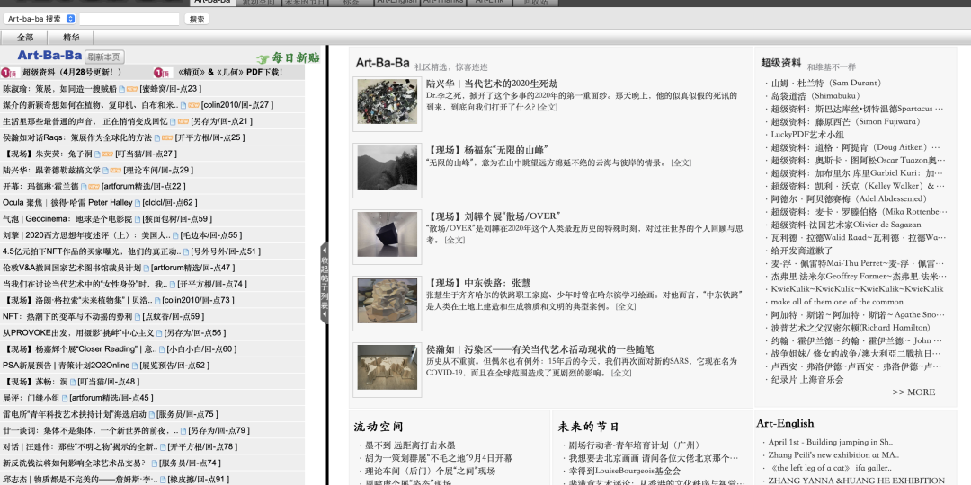Click the red pin icon before 《精页》PDF下载
Screen dimensions: 971x485
click(x=162, y=73)
